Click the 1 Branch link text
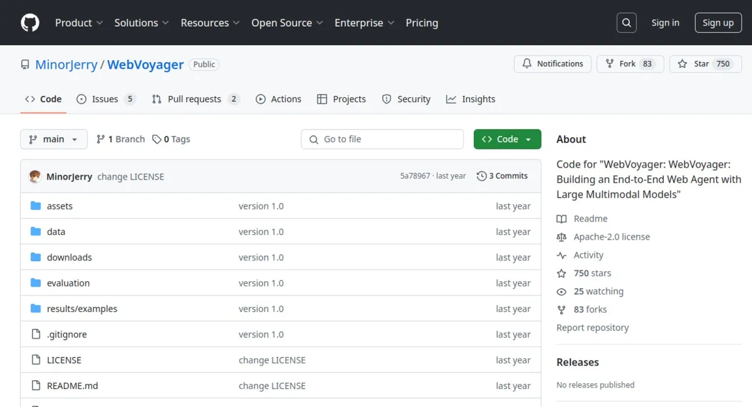 (x=127, y=139)
